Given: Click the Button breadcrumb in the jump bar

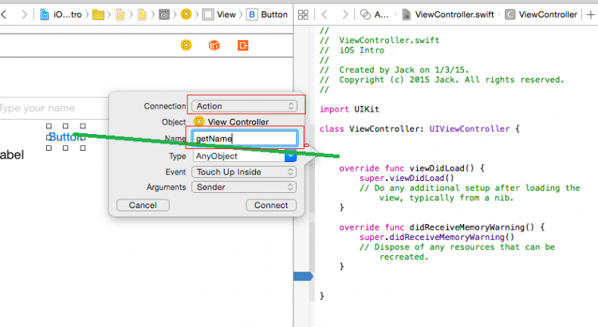Looking at the screenshot, I should [266, 14].
